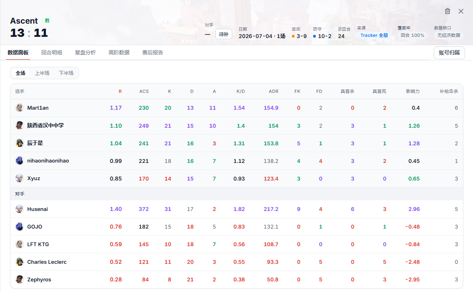473x291 pixels.
Task: Select Husenai's agent avatar icon
Action: (20, 209)
